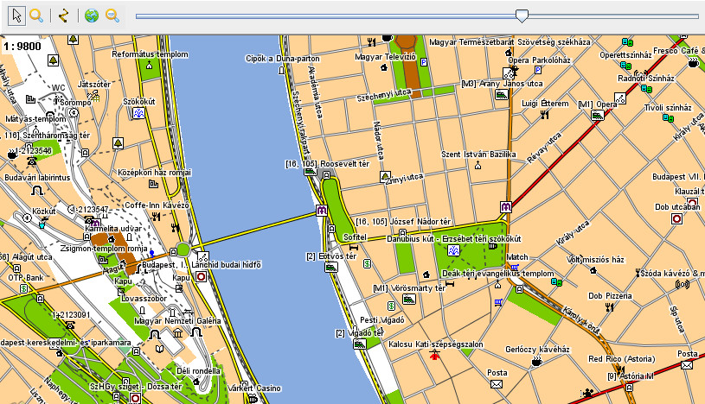Choose the route path tool
The image size is (705, 404).
(x=63, y=15)
